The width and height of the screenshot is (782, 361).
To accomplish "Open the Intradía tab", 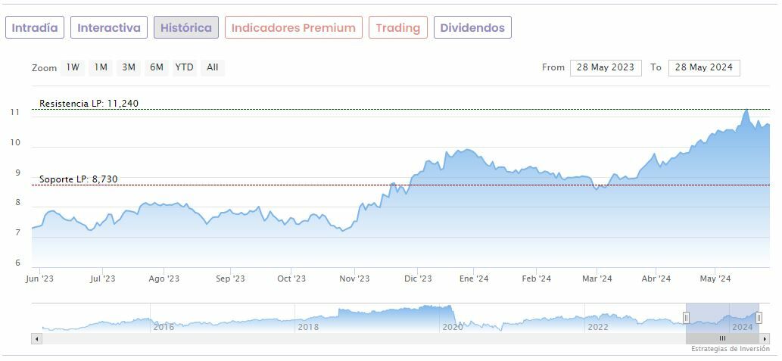I will 35,28.
